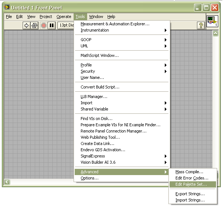The image size is (223, 207).
Task: Open the Window menu
Action: (x=96, y=17)
